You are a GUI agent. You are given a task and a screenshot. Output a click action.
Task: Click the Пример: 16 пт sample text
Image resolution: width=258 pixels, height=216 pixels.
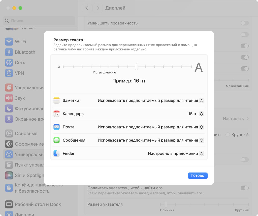tap(129, 81)
